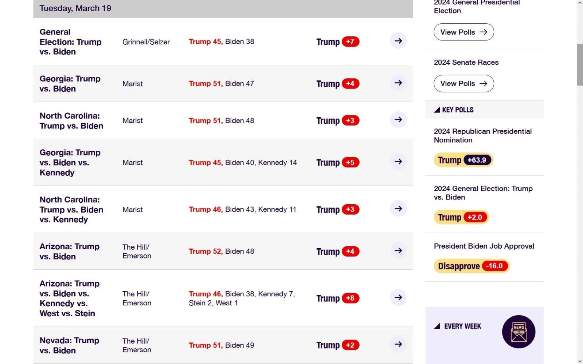Open 2024 General Election: Trump vs. Biden sidebar link

click(x=483, y=193)
